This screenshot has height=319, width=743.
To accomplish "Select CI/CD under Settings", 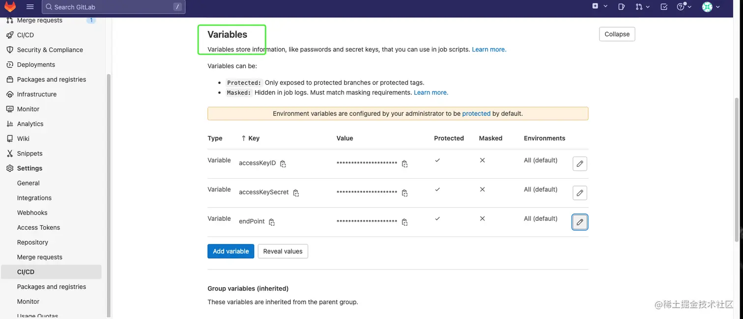I will click(x=51, y=272).
